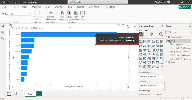Uncheck the ticked Sales Production field

tap(171, 52)
